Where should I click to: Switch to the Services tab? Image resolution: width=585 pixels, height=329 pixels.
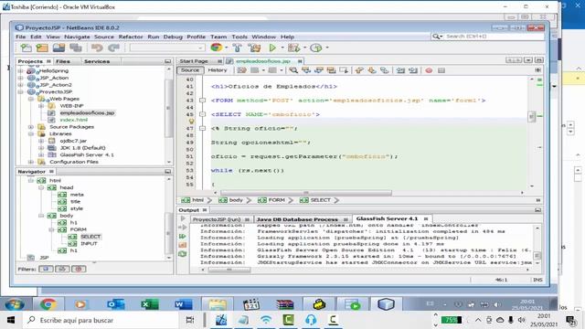(97, 61)
